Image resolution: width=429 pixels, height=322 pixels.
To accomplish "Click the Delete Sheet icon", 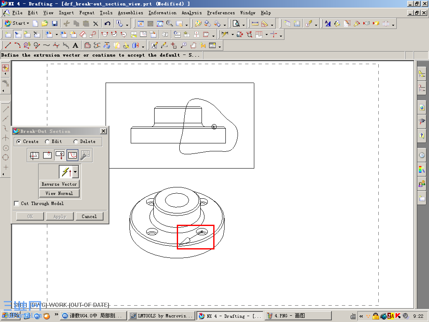I will 37,34.
